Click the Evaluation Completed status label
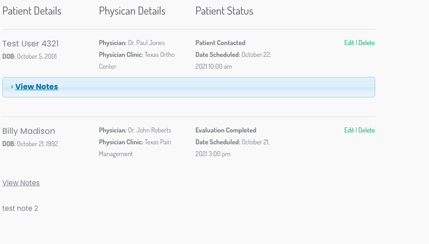429x244 pixels. pyautogui.click(x=226, y=130)
